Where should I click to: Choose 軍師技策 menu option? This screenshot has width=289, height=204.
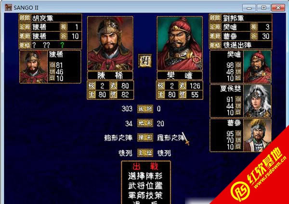pyautogui.click(x=145, y=195)
